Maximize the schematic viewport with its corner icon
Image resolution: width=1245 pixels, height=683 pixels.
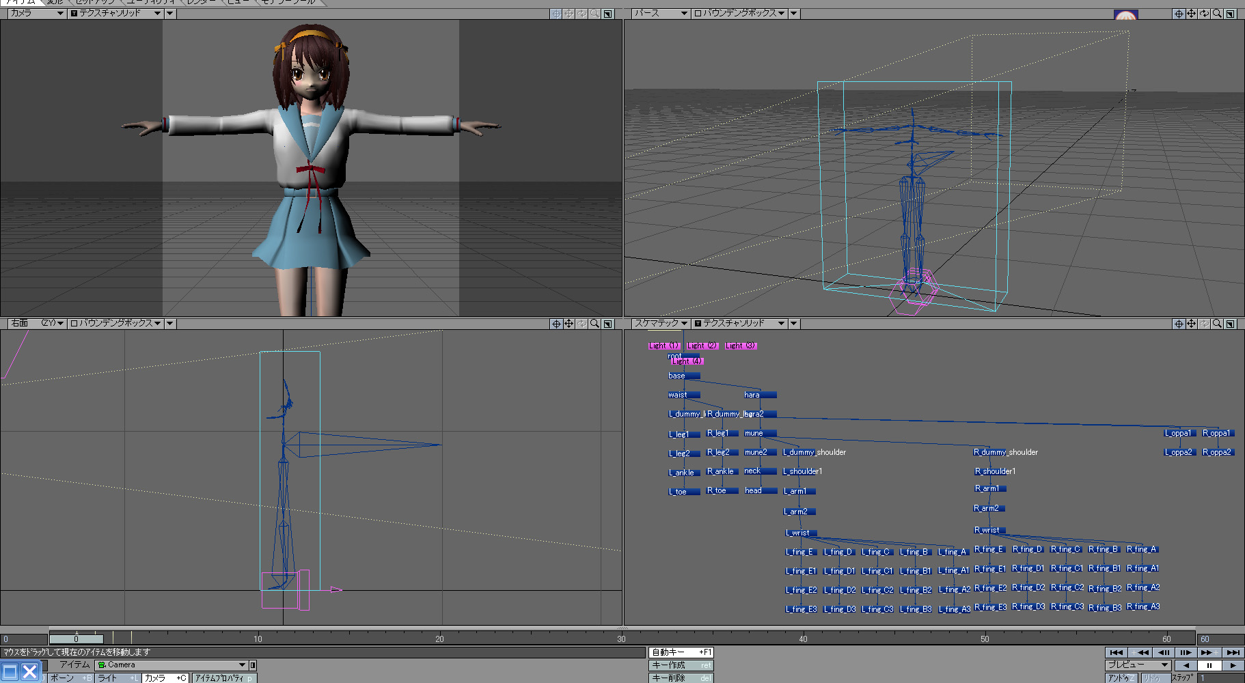pos(1230,324)
